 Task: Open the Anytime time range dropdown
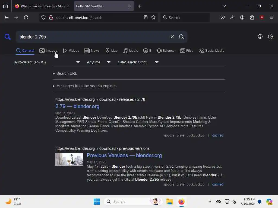point(99,62)
